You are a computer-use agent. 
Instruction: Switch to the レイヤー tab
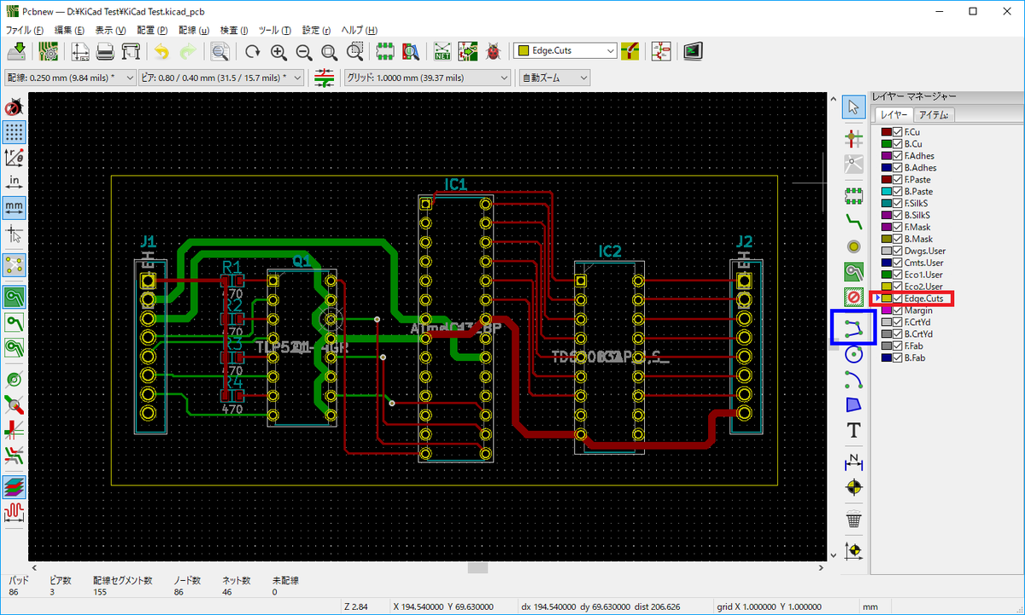(893, 115)
